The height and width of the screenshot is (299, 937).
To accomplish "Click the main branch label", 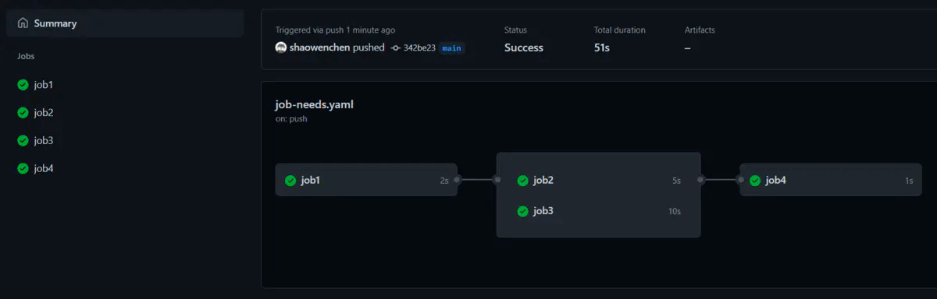I will [451, 48].
